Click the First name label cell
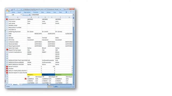Viewport: 172px width, 96px height. pyautogui.click(x=18, y=21)
